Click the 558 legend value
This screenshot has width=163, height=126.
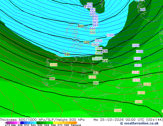[x=53, y=125]
